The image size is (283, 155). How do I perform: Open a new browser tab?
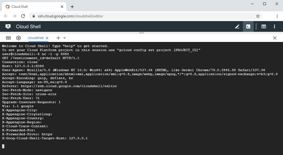pos(72,7)
